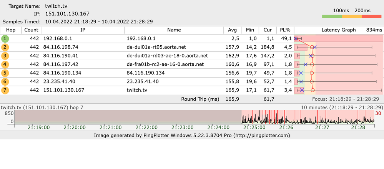Screen dimensions: 384x169
Task: Sort by the PL% column header
Action: click(285, 30)
